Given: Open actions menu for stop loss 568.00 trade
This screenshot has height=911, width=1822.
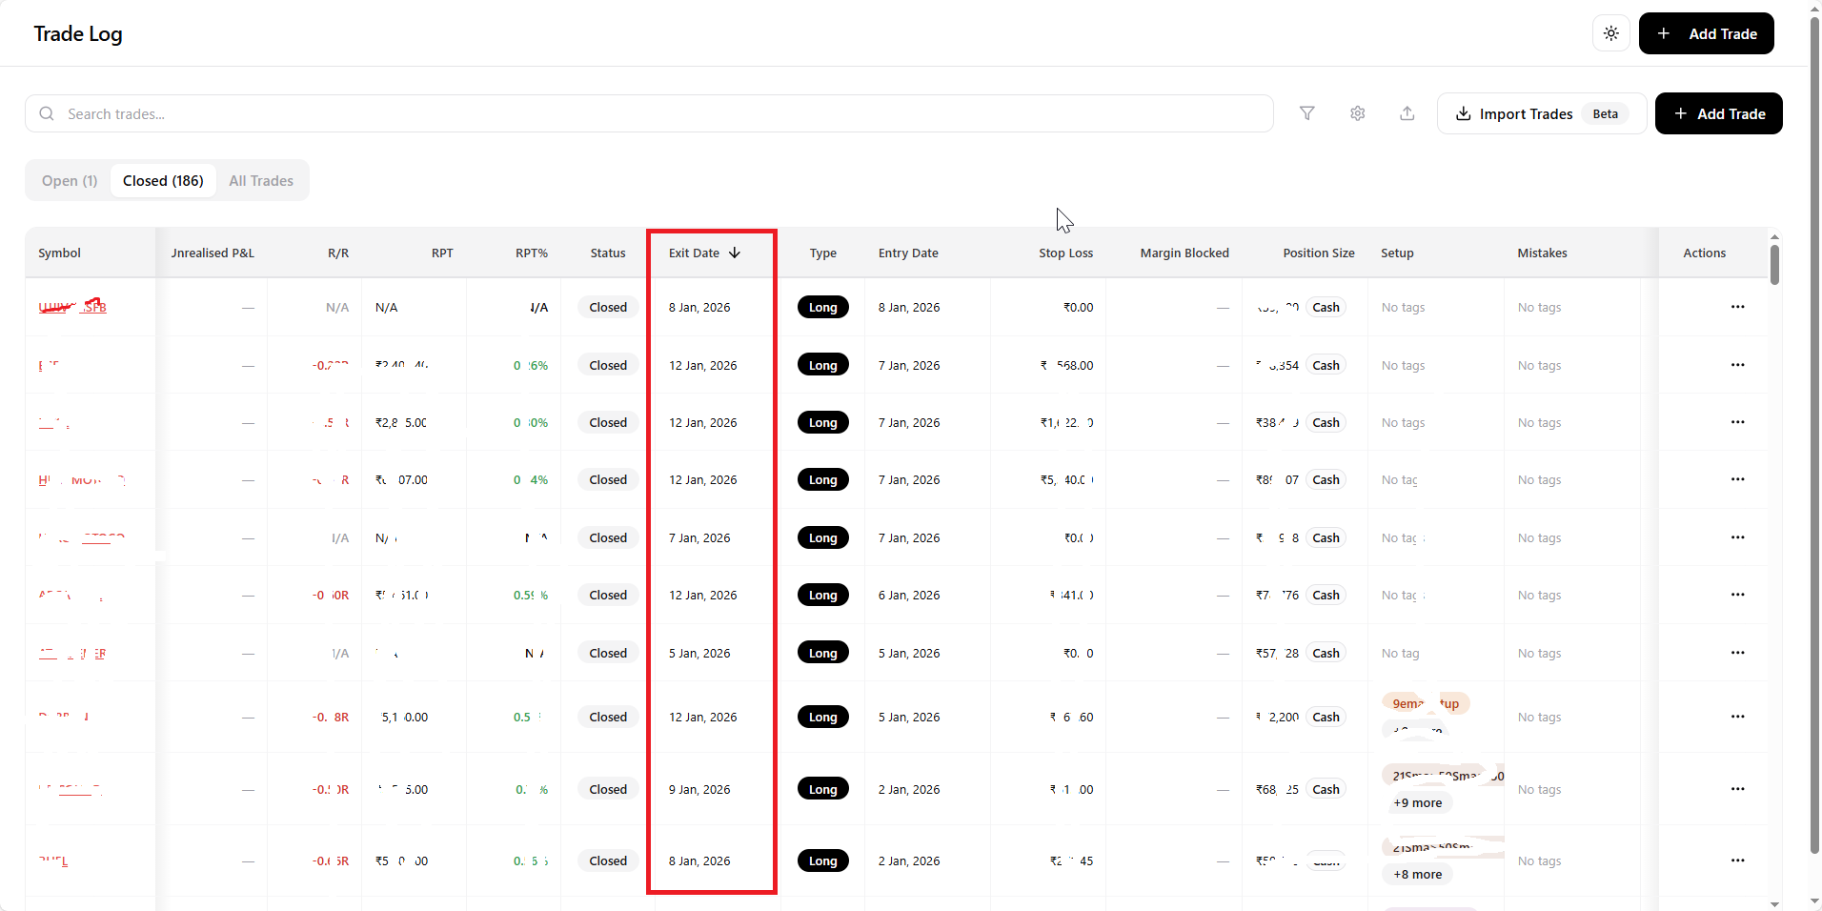Looking at the screenshot, I should 1738,365.
